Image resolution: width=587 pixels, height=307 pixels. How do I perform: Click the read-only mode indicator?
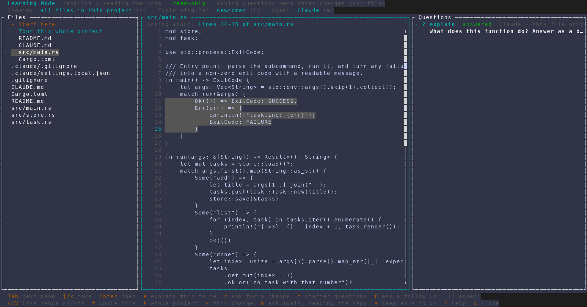click(x=189, y=4)
